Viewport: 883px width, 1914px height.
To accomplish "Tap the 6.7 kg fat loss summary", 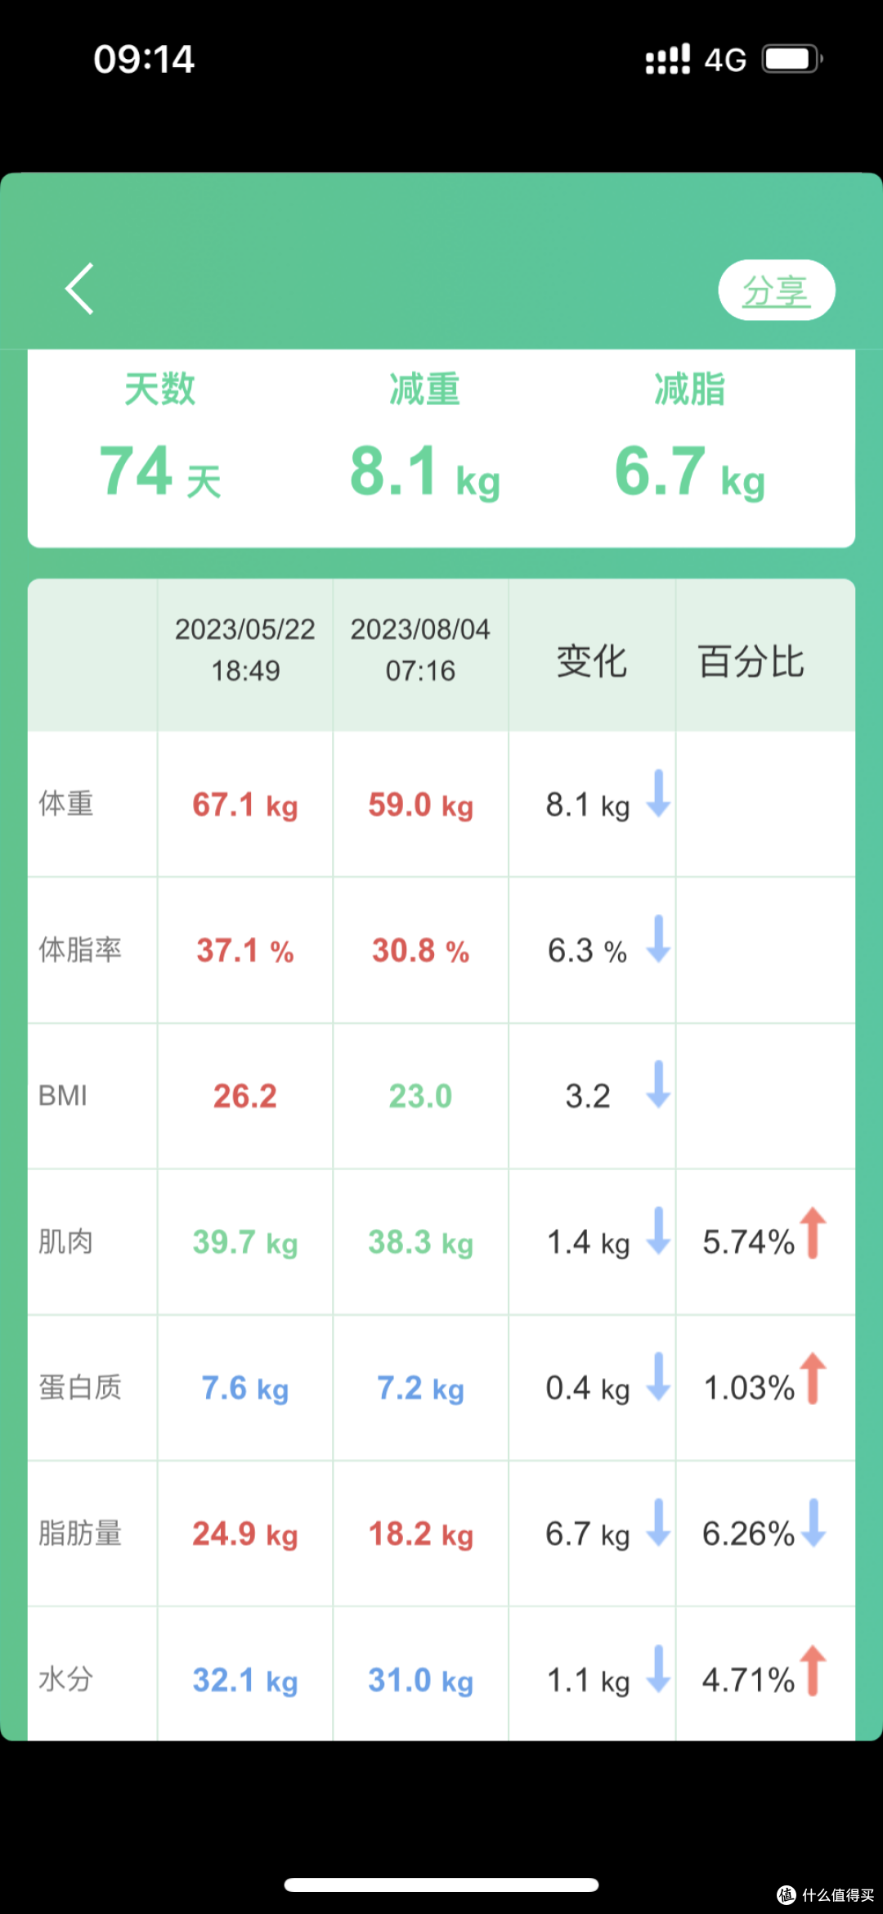I will (689, 472).
